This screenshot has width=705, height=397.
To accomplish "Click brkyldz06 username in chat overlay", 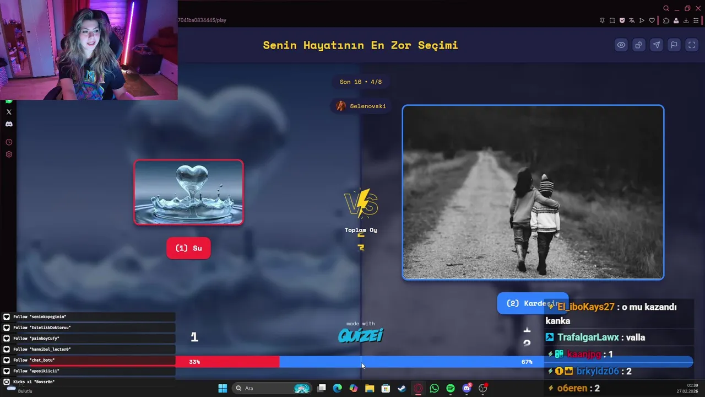I will pos(598,372).
